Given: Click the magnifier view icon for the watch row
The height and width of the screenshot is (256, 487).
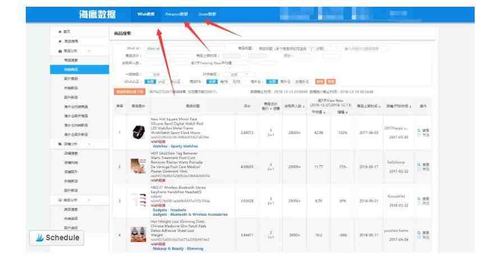Looking at the screenshot, I should coord(419,131).
